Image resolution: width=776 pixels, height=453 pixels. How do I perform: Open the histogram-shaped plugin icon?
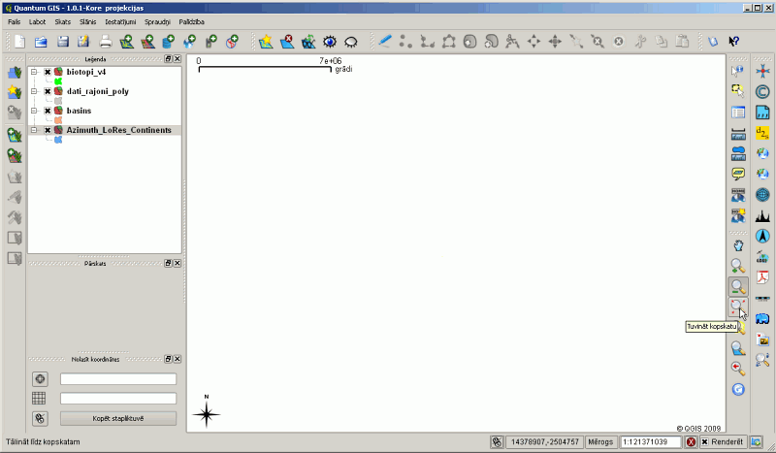click(762, 215)
